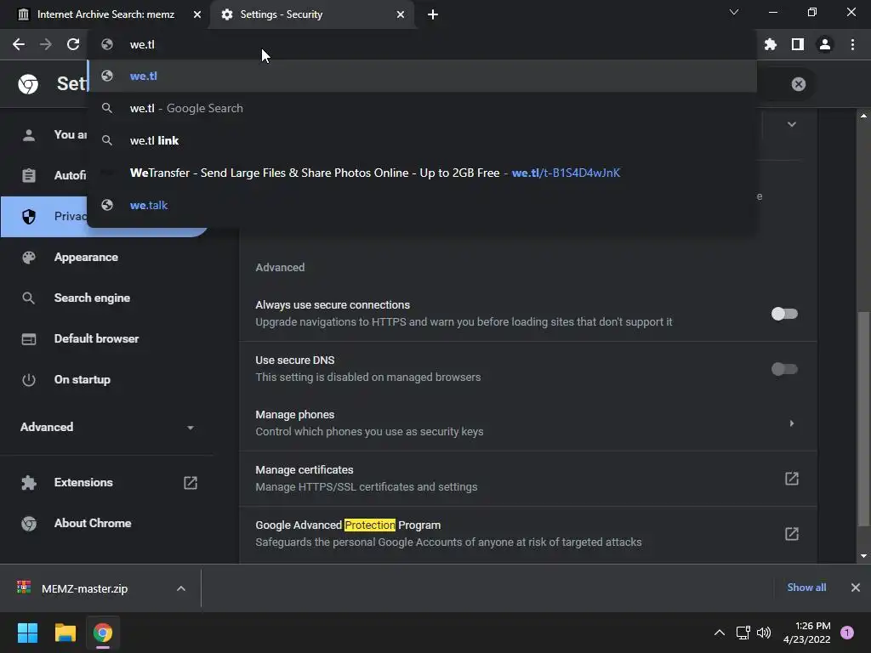The width and height of the screenshot is (871, 653).
Task: Open the profile avatar menu
Action: click(x=825, y=44)
